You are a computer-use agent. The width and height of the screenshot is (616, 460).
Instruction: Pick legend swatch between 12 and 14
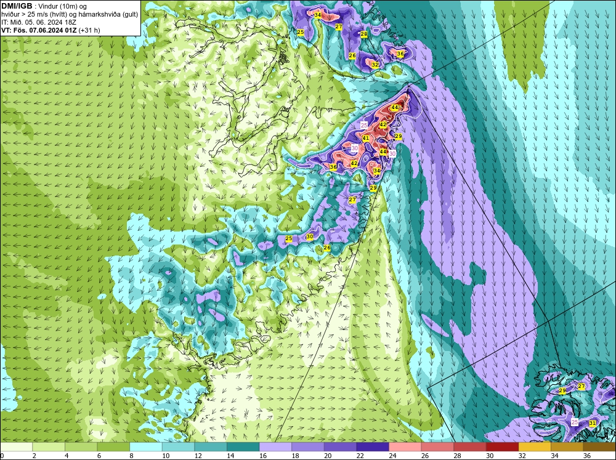211,447
